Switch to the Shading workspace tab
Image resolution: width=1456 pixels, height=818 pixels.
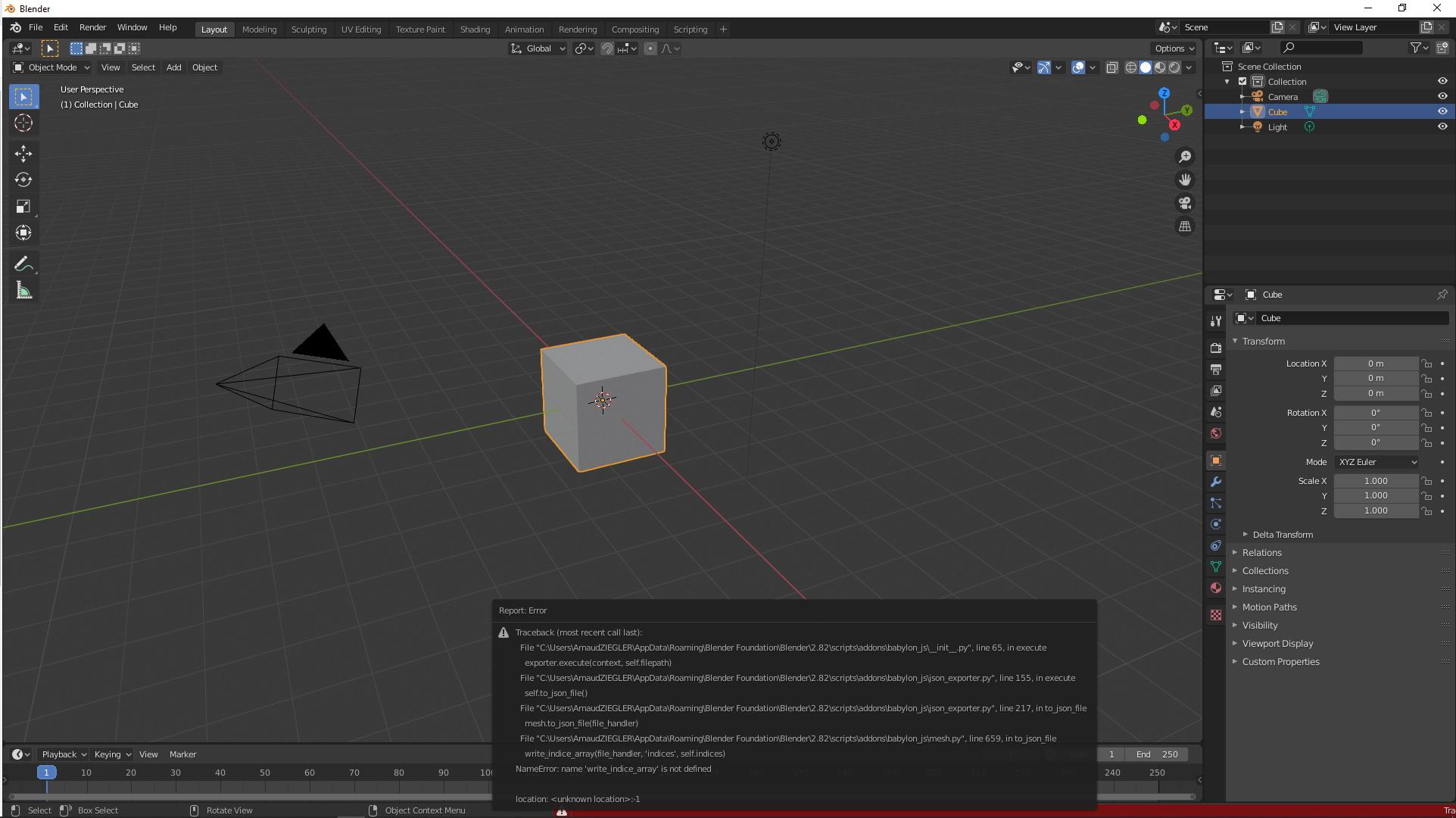[x=475, y=30]
